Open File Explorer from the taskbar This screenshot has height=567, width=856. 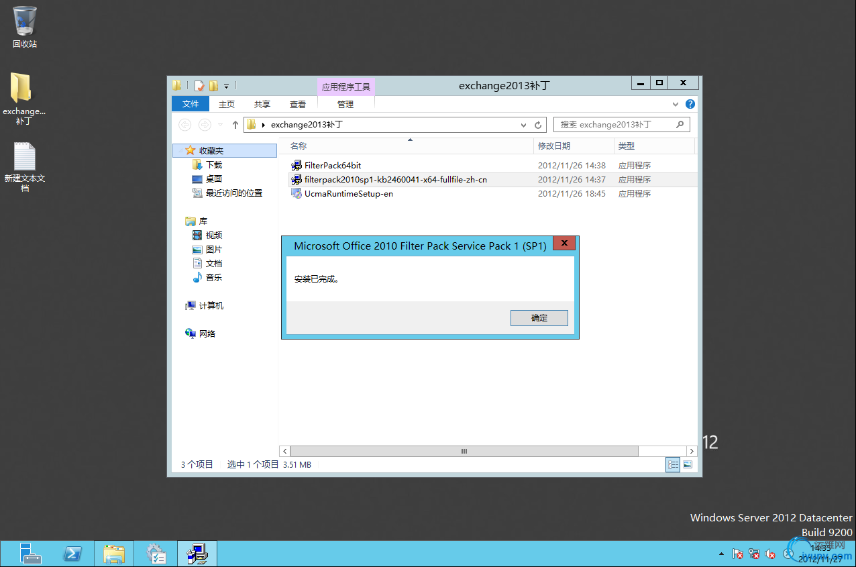[114, 554]
